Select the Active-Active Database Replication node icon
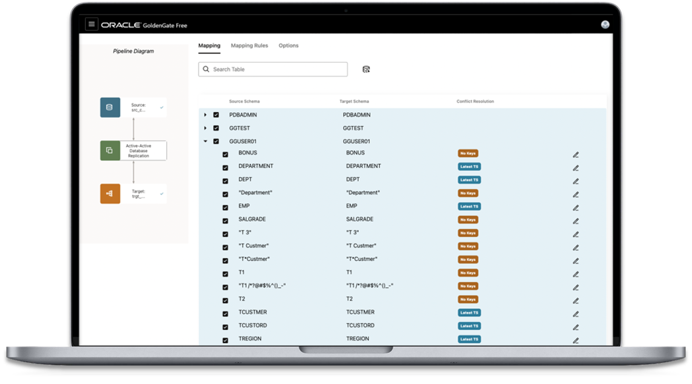The image size is (692, 384). point(110,150)
